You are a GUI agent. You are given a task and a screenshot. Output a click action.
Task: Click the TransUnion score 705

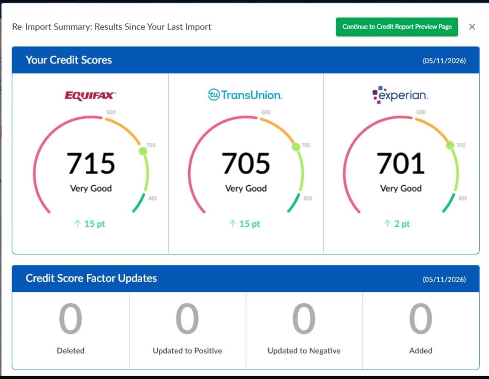click(246, 163)
